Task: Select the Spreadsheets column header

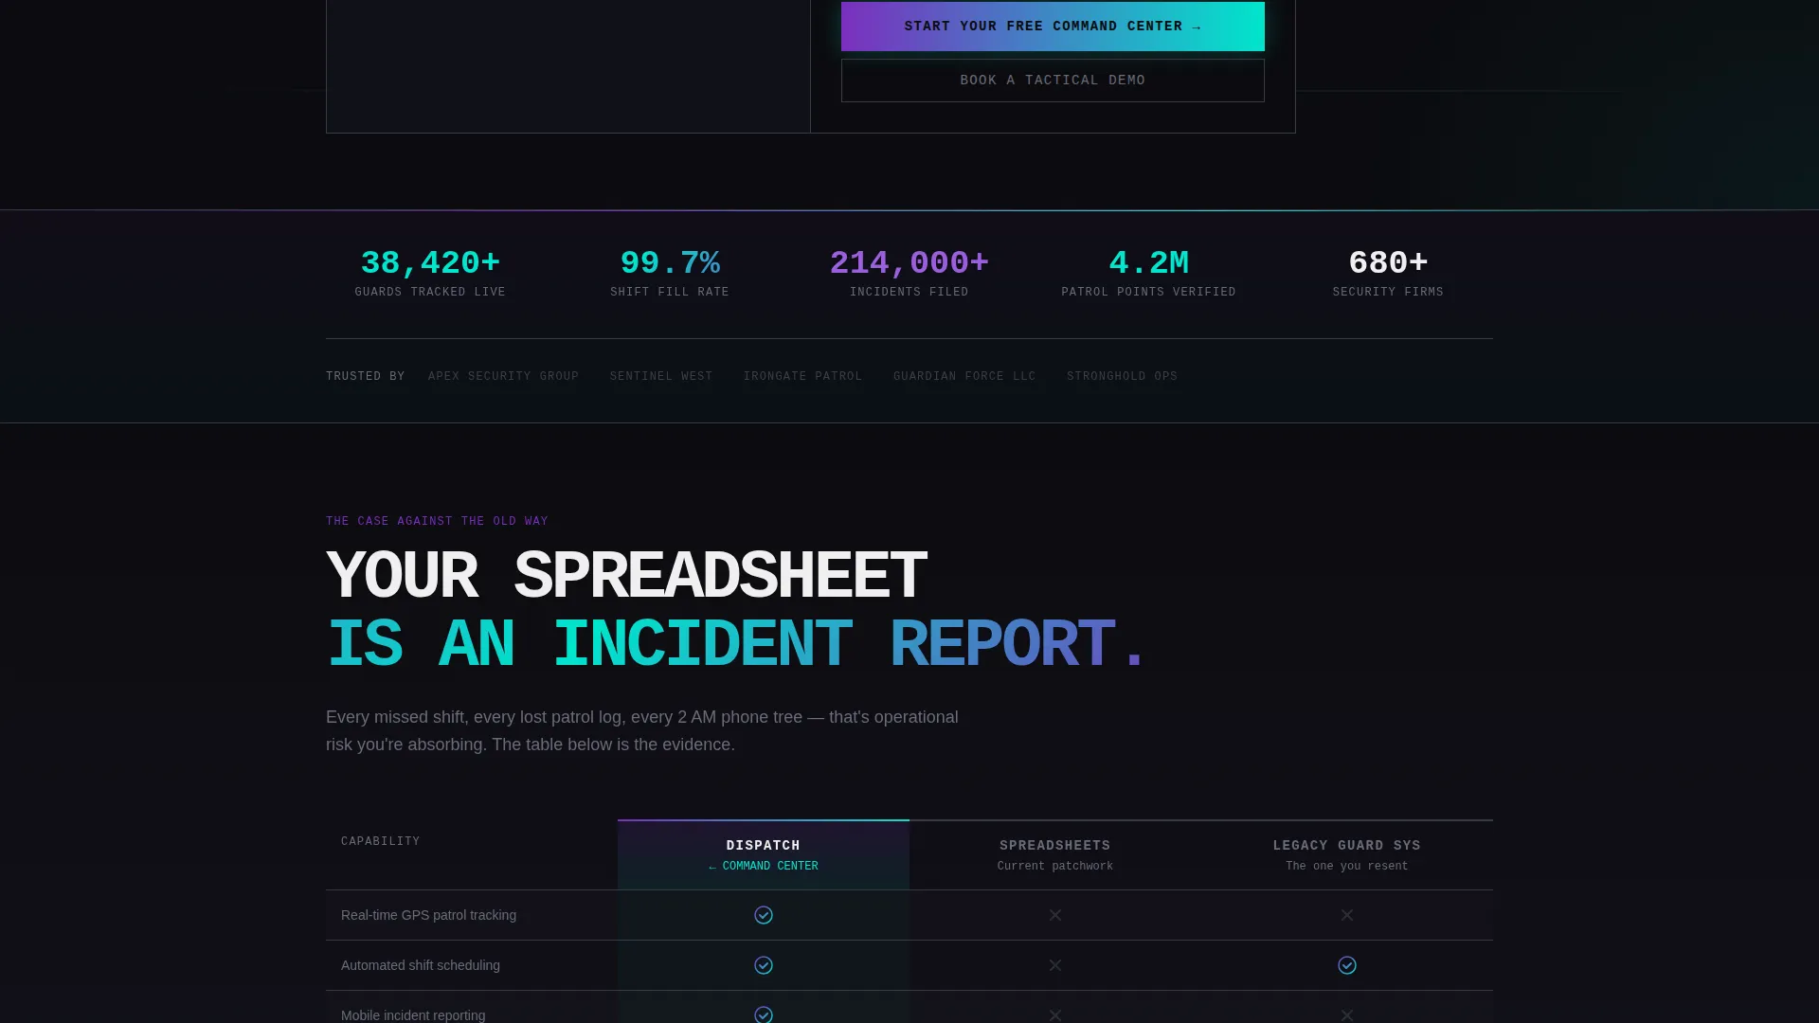Action: click(x=1055, y=854)
